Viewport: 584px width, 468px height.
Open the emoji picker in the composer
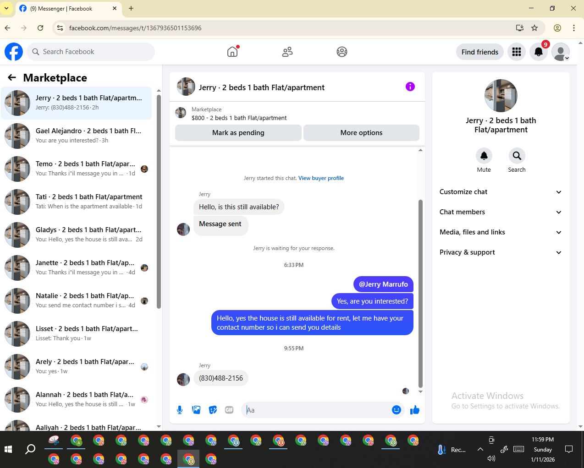pos(397,410)
